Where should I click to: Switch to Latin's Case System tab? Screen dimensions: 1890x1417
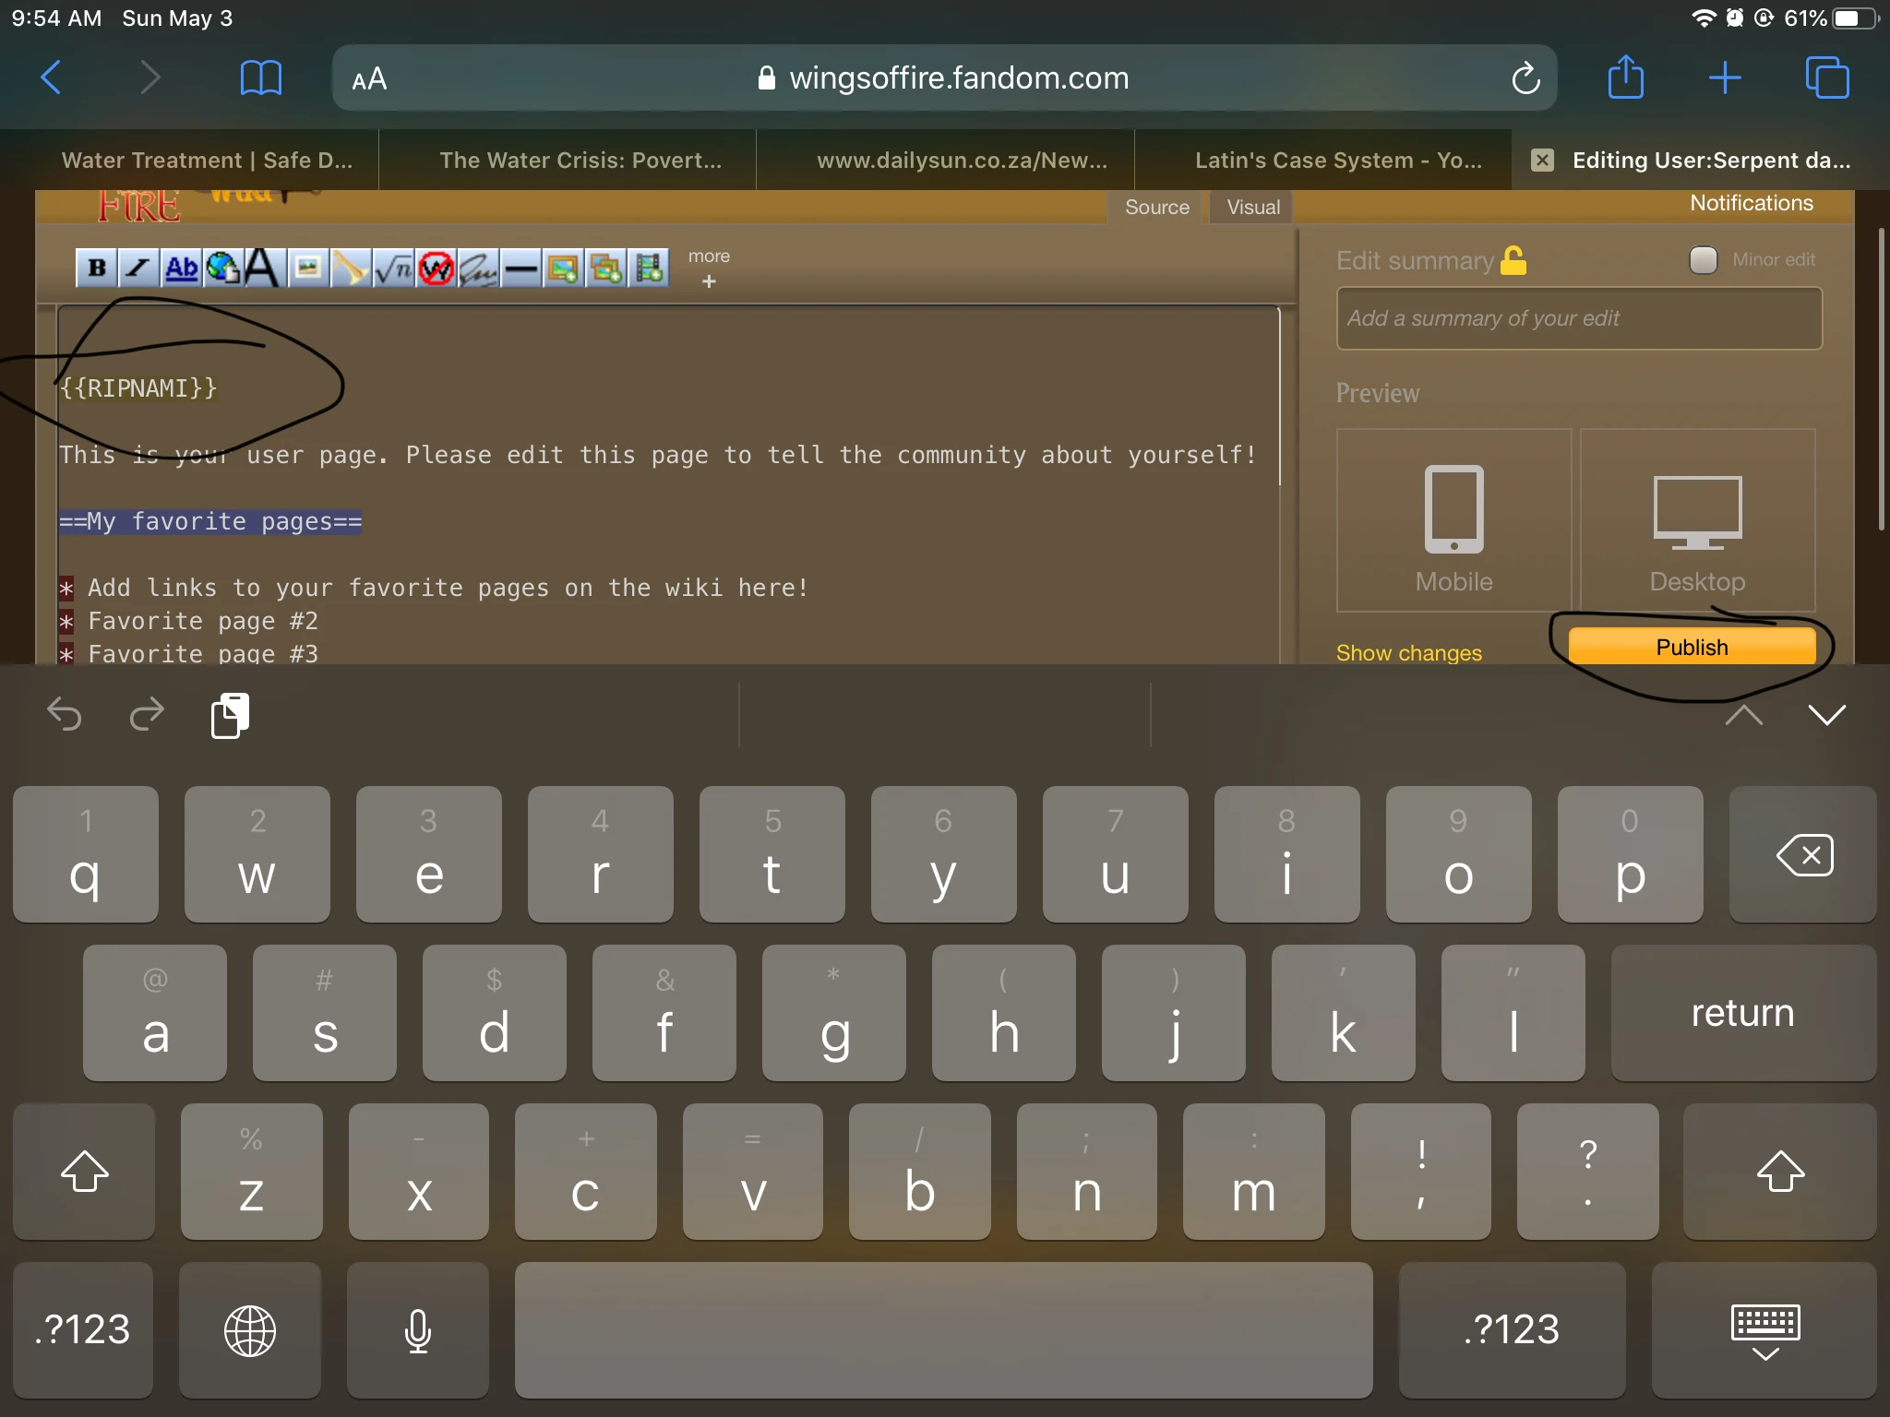1337,161
